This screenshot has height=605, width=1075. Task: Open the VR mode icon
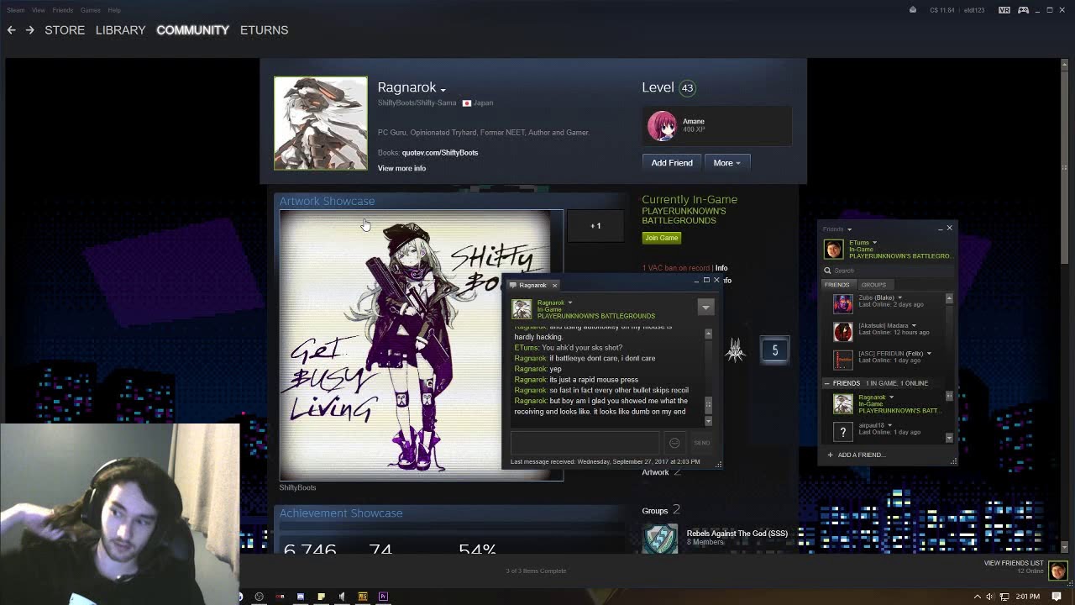1004,10
